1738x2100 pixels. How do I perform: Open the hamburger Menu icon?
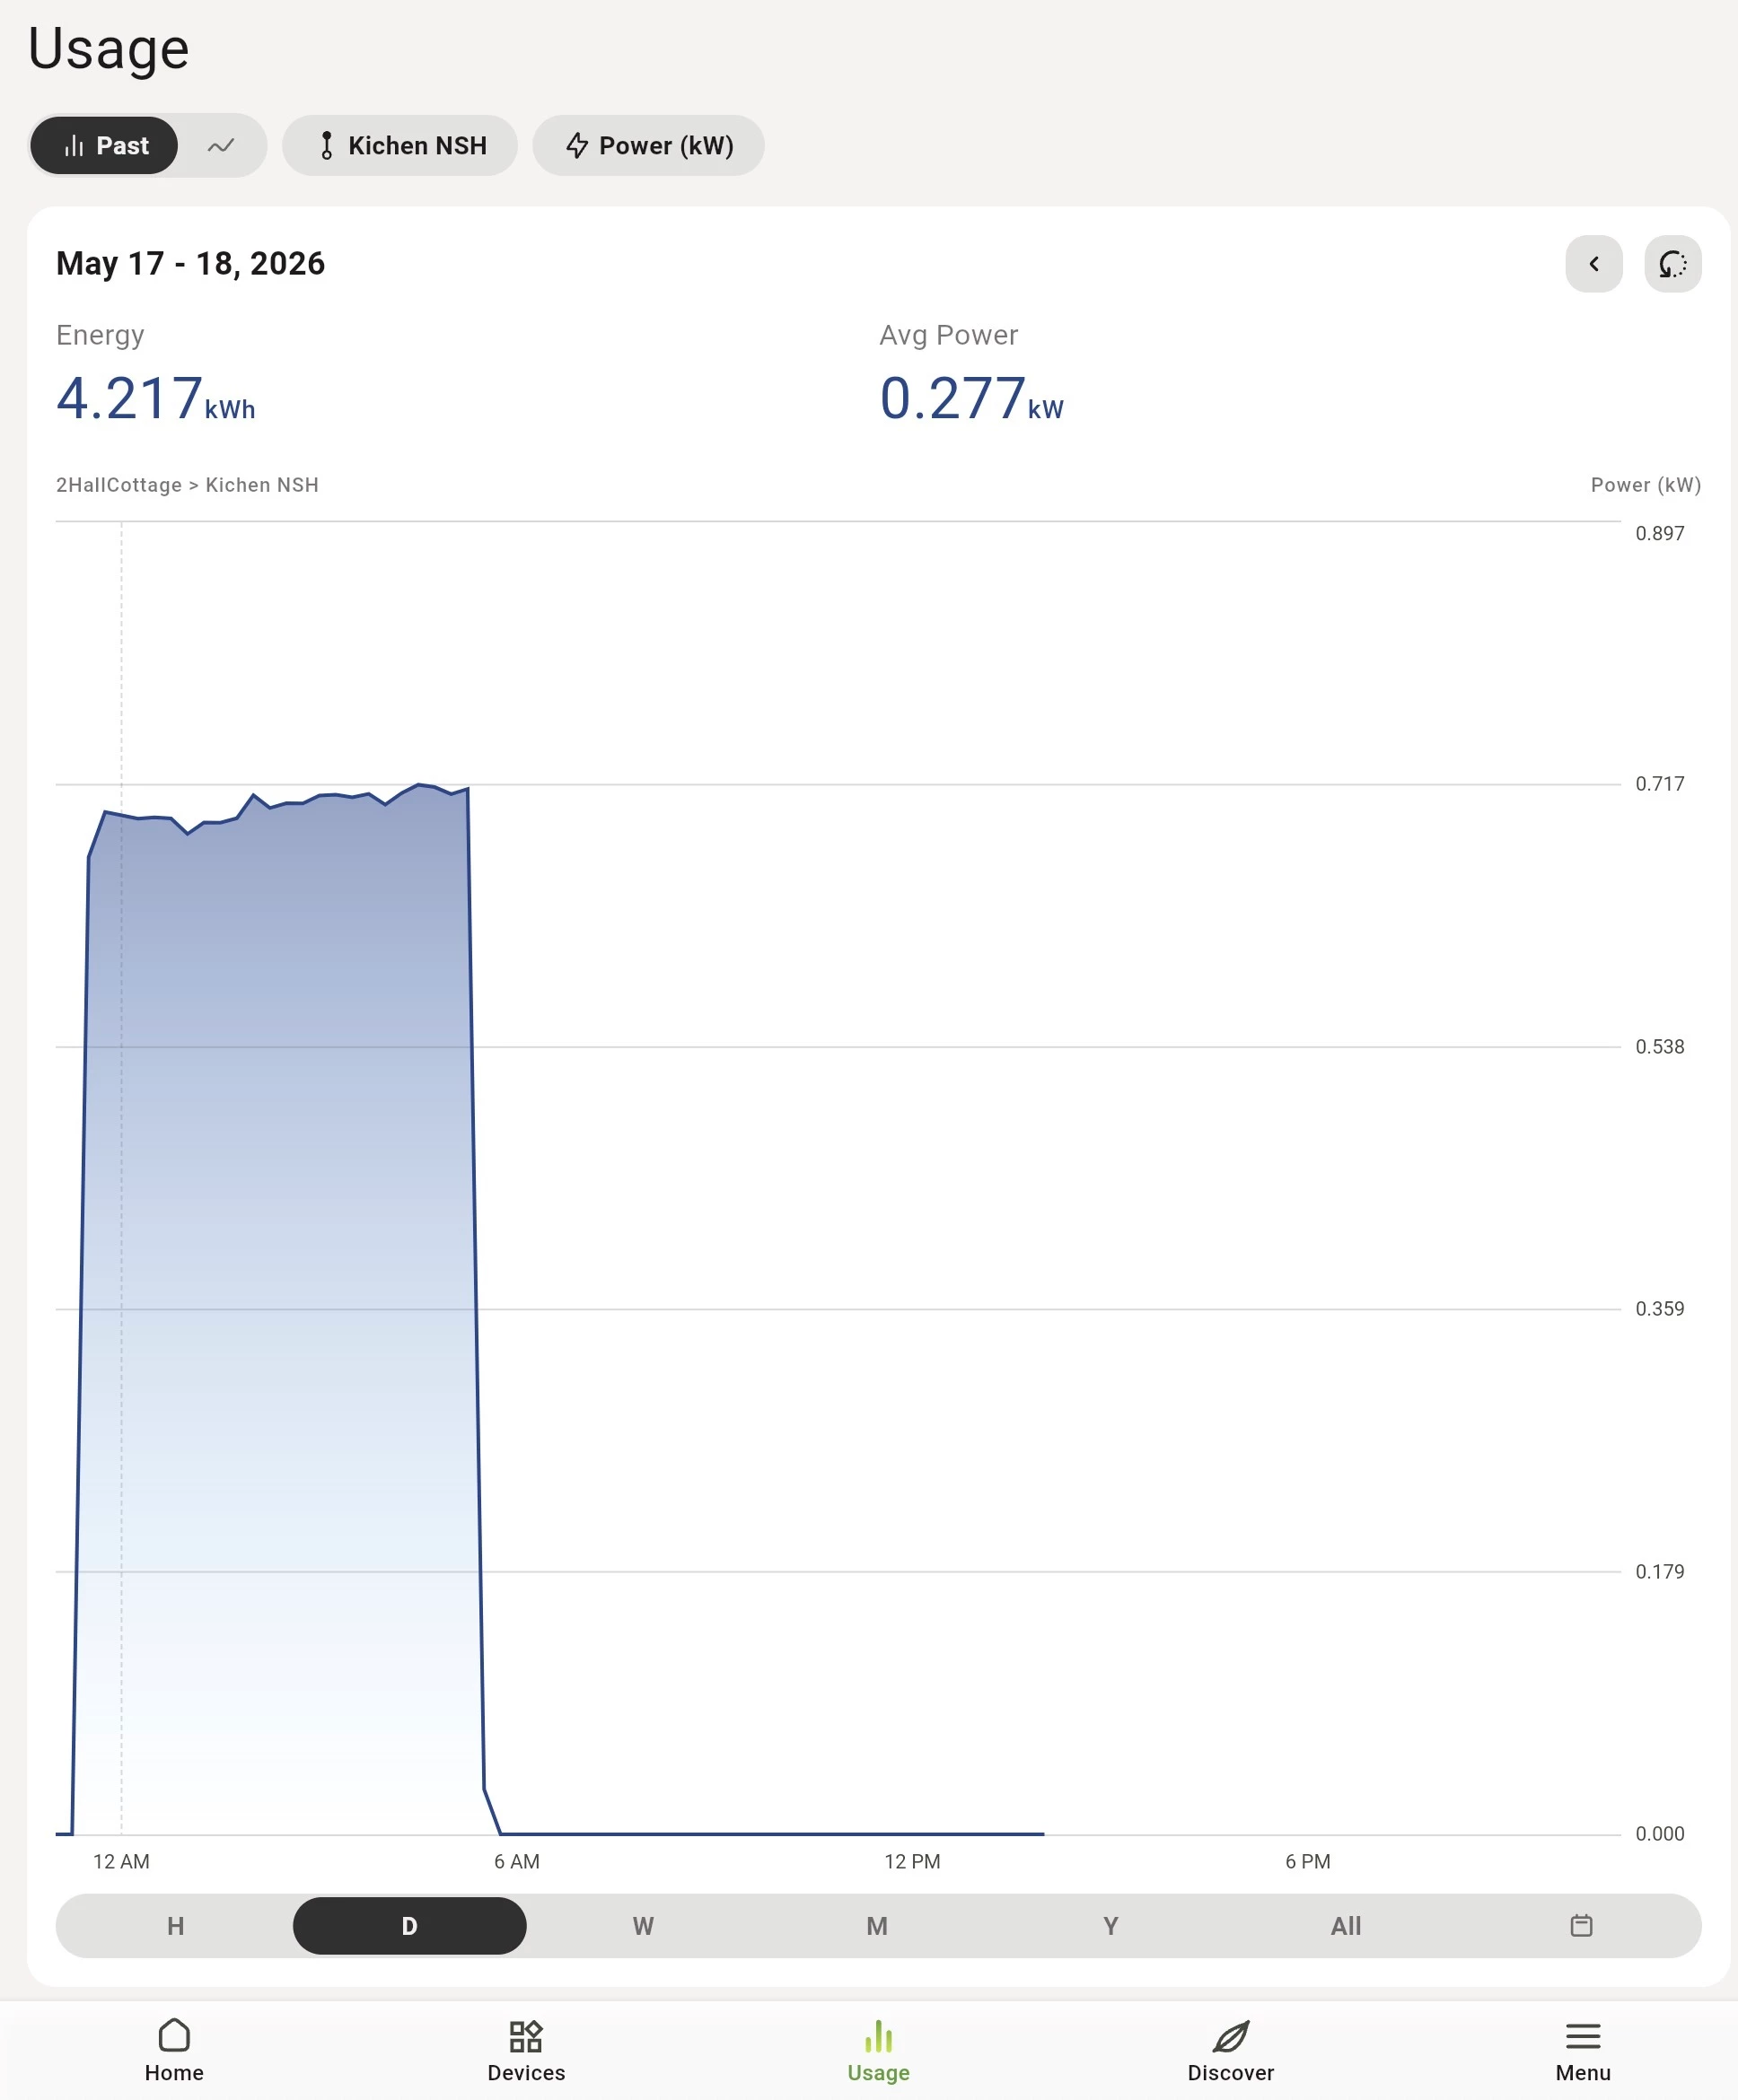click(x=1583, y=2036)
